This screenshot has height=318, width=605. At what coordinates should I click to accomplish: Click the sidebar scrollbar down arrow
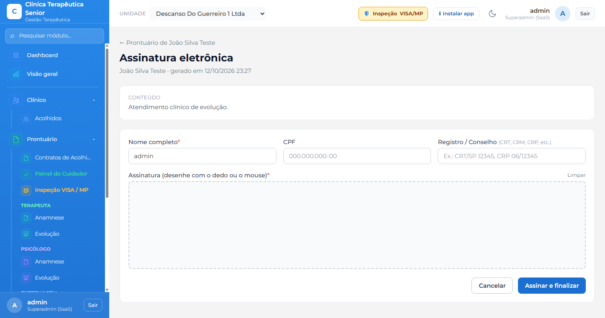[107, 290]
